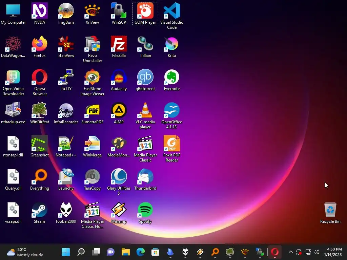Select the Trillian desktop icon
This screenshot has width=347, height=260.
point(145,47)
